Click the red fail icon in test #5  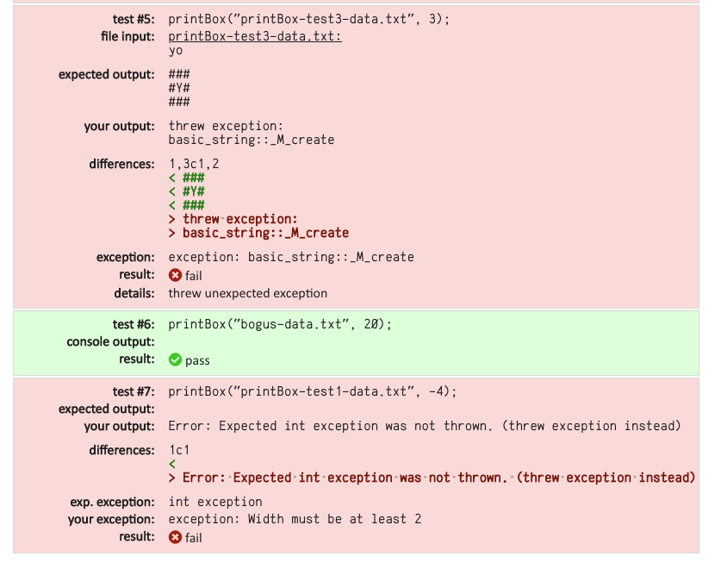tap(175, 275)
